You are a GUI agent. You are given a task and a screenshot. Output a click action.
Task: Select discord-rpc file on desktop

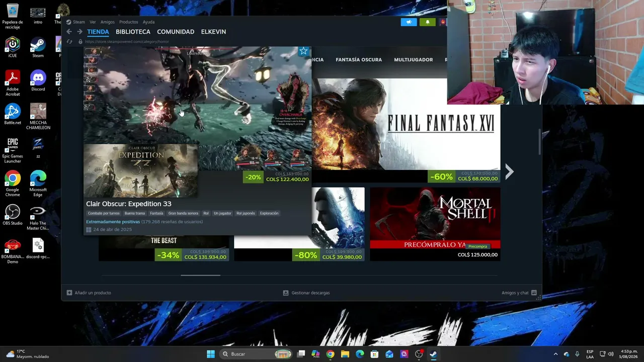coord(38,248)
